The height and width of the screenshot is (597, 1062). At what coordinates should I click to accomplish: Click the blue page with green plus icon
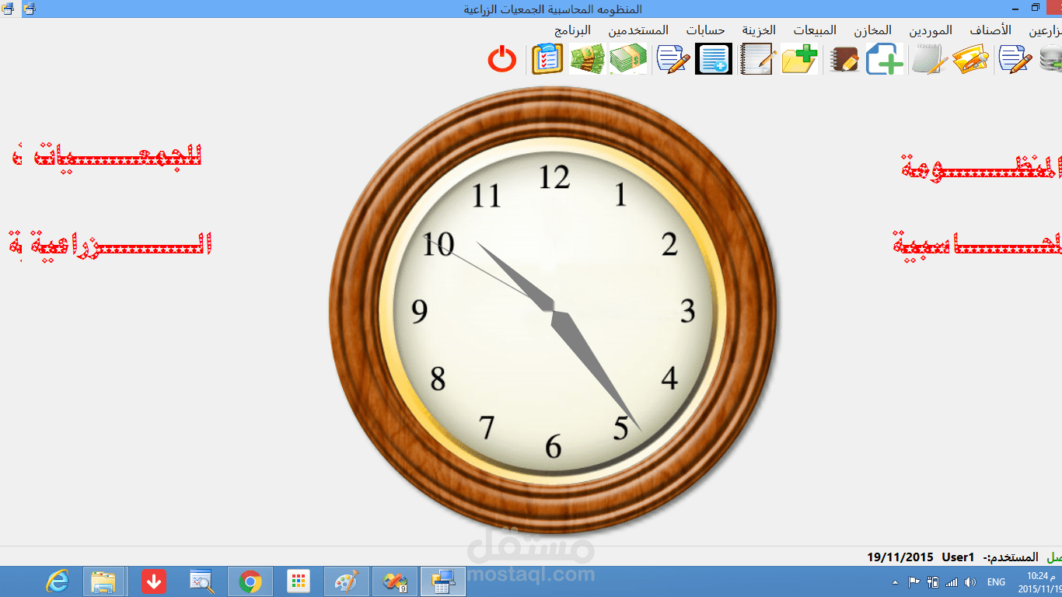tap(885, 59)
